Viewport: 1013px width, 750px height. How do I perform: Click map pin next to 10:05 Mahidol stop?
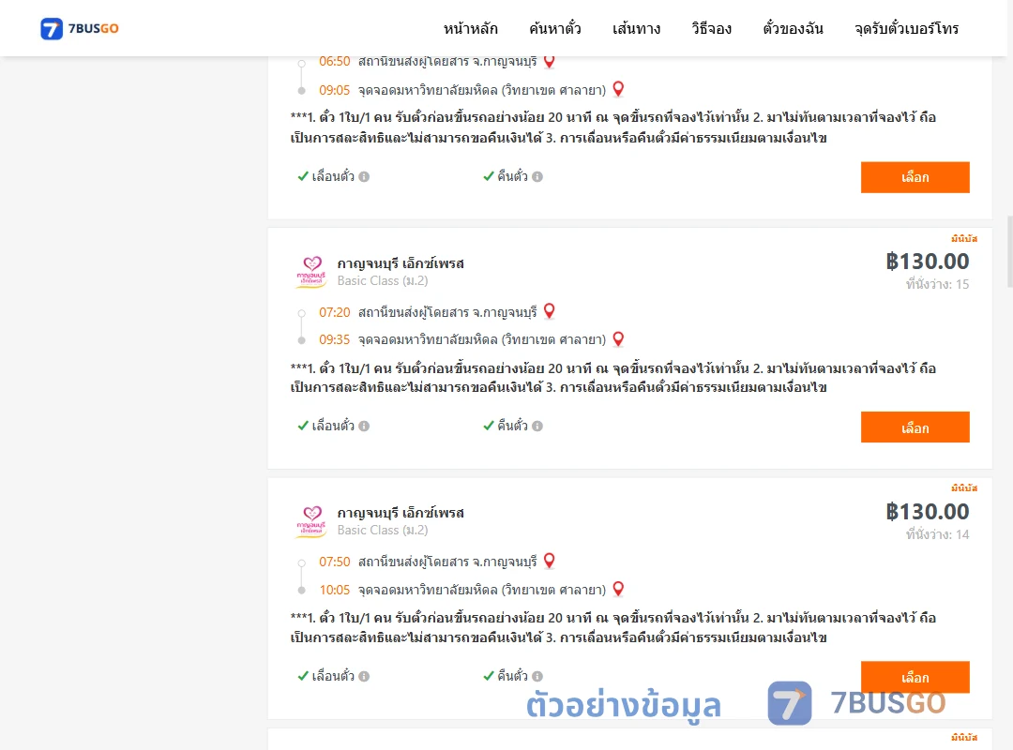point(618,589)
